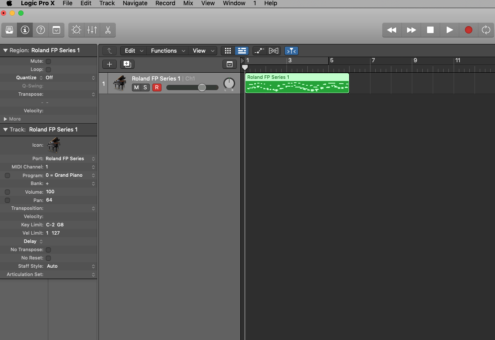Screen dimensions: 495x340
Task: Open the Apple menu
Action: click(9, 3)
